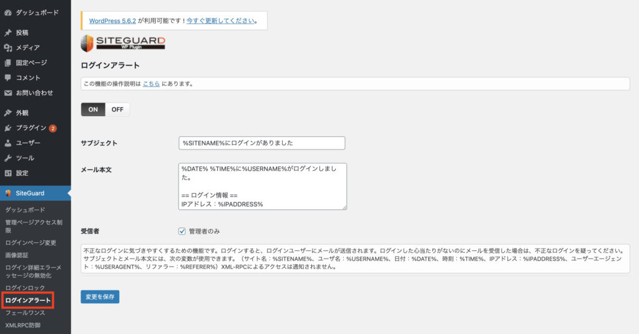Open お問い合わせ menu
This screenshot has height=334, width=639.
tap(36, 93)
